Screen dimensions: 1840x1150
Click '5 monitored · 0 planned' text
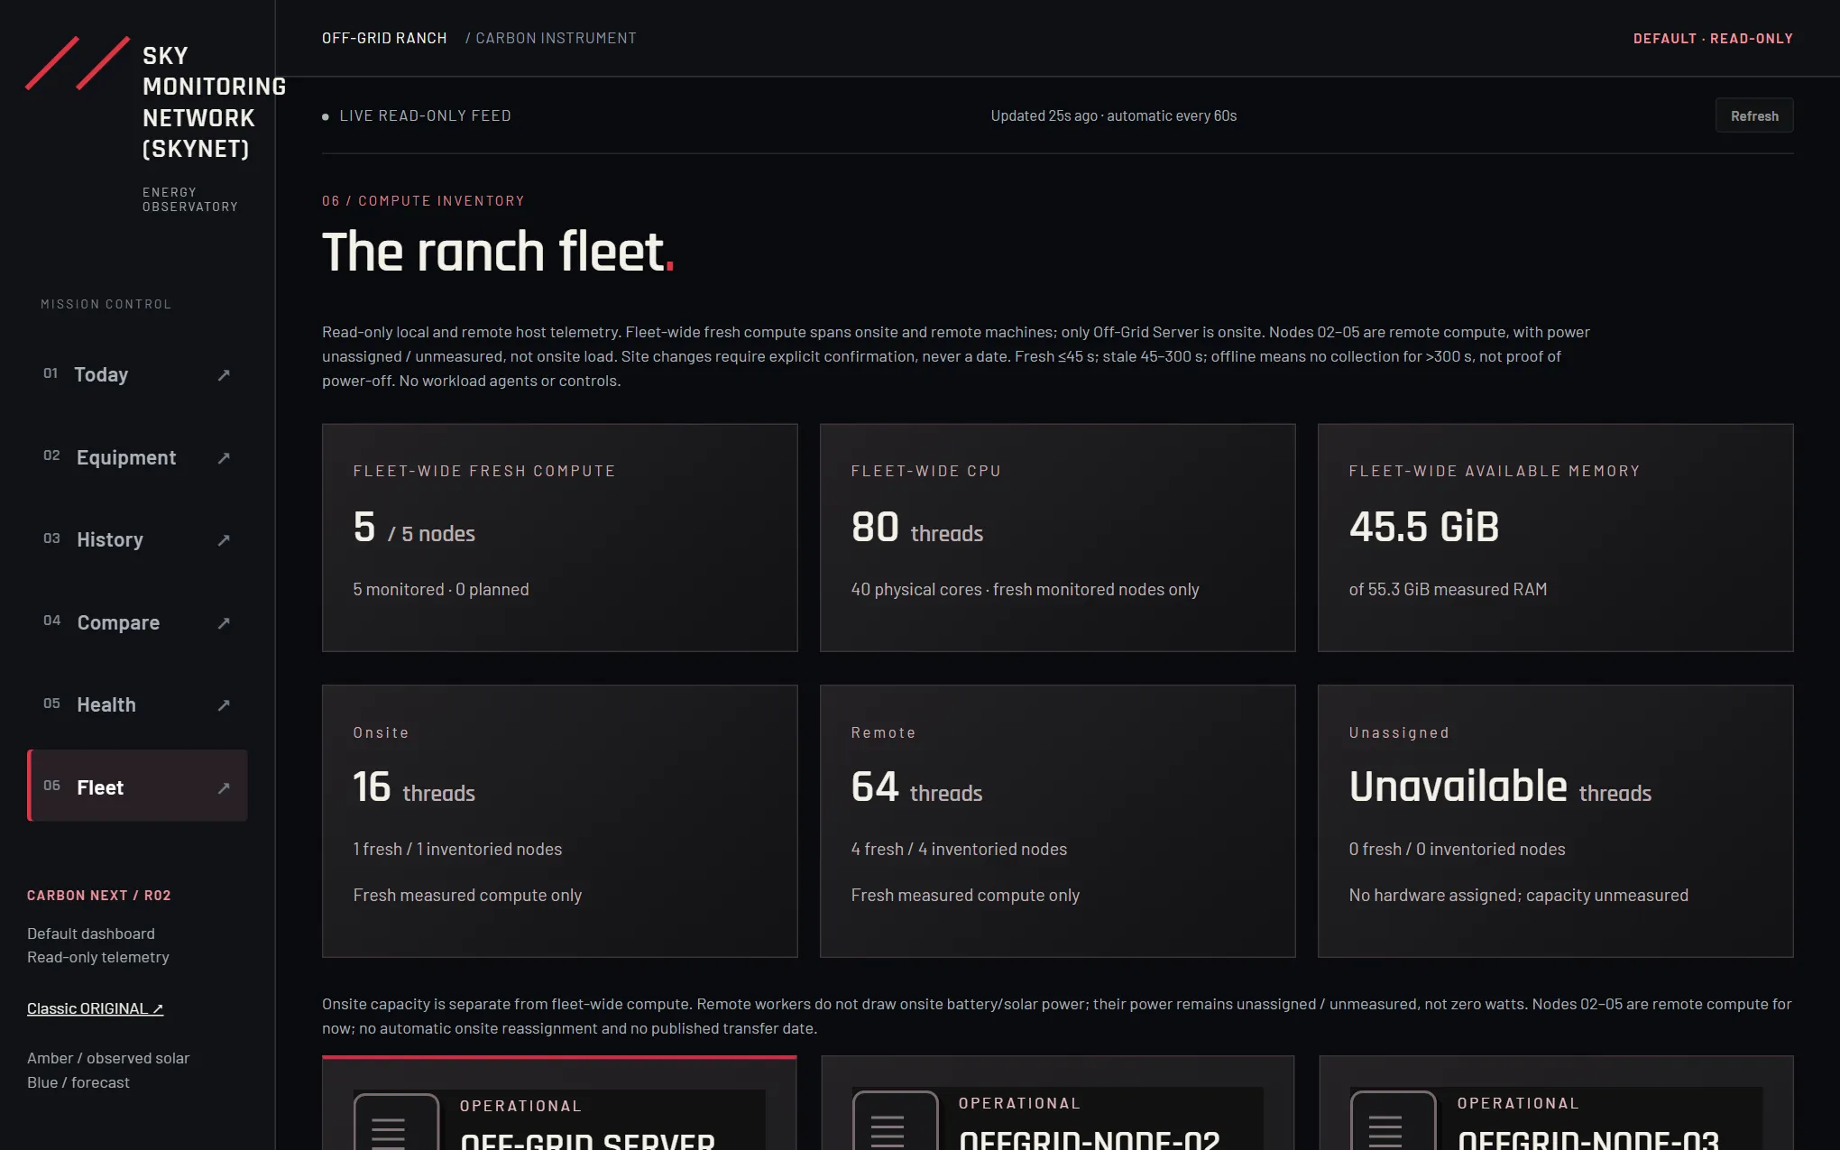pos(441,589)
